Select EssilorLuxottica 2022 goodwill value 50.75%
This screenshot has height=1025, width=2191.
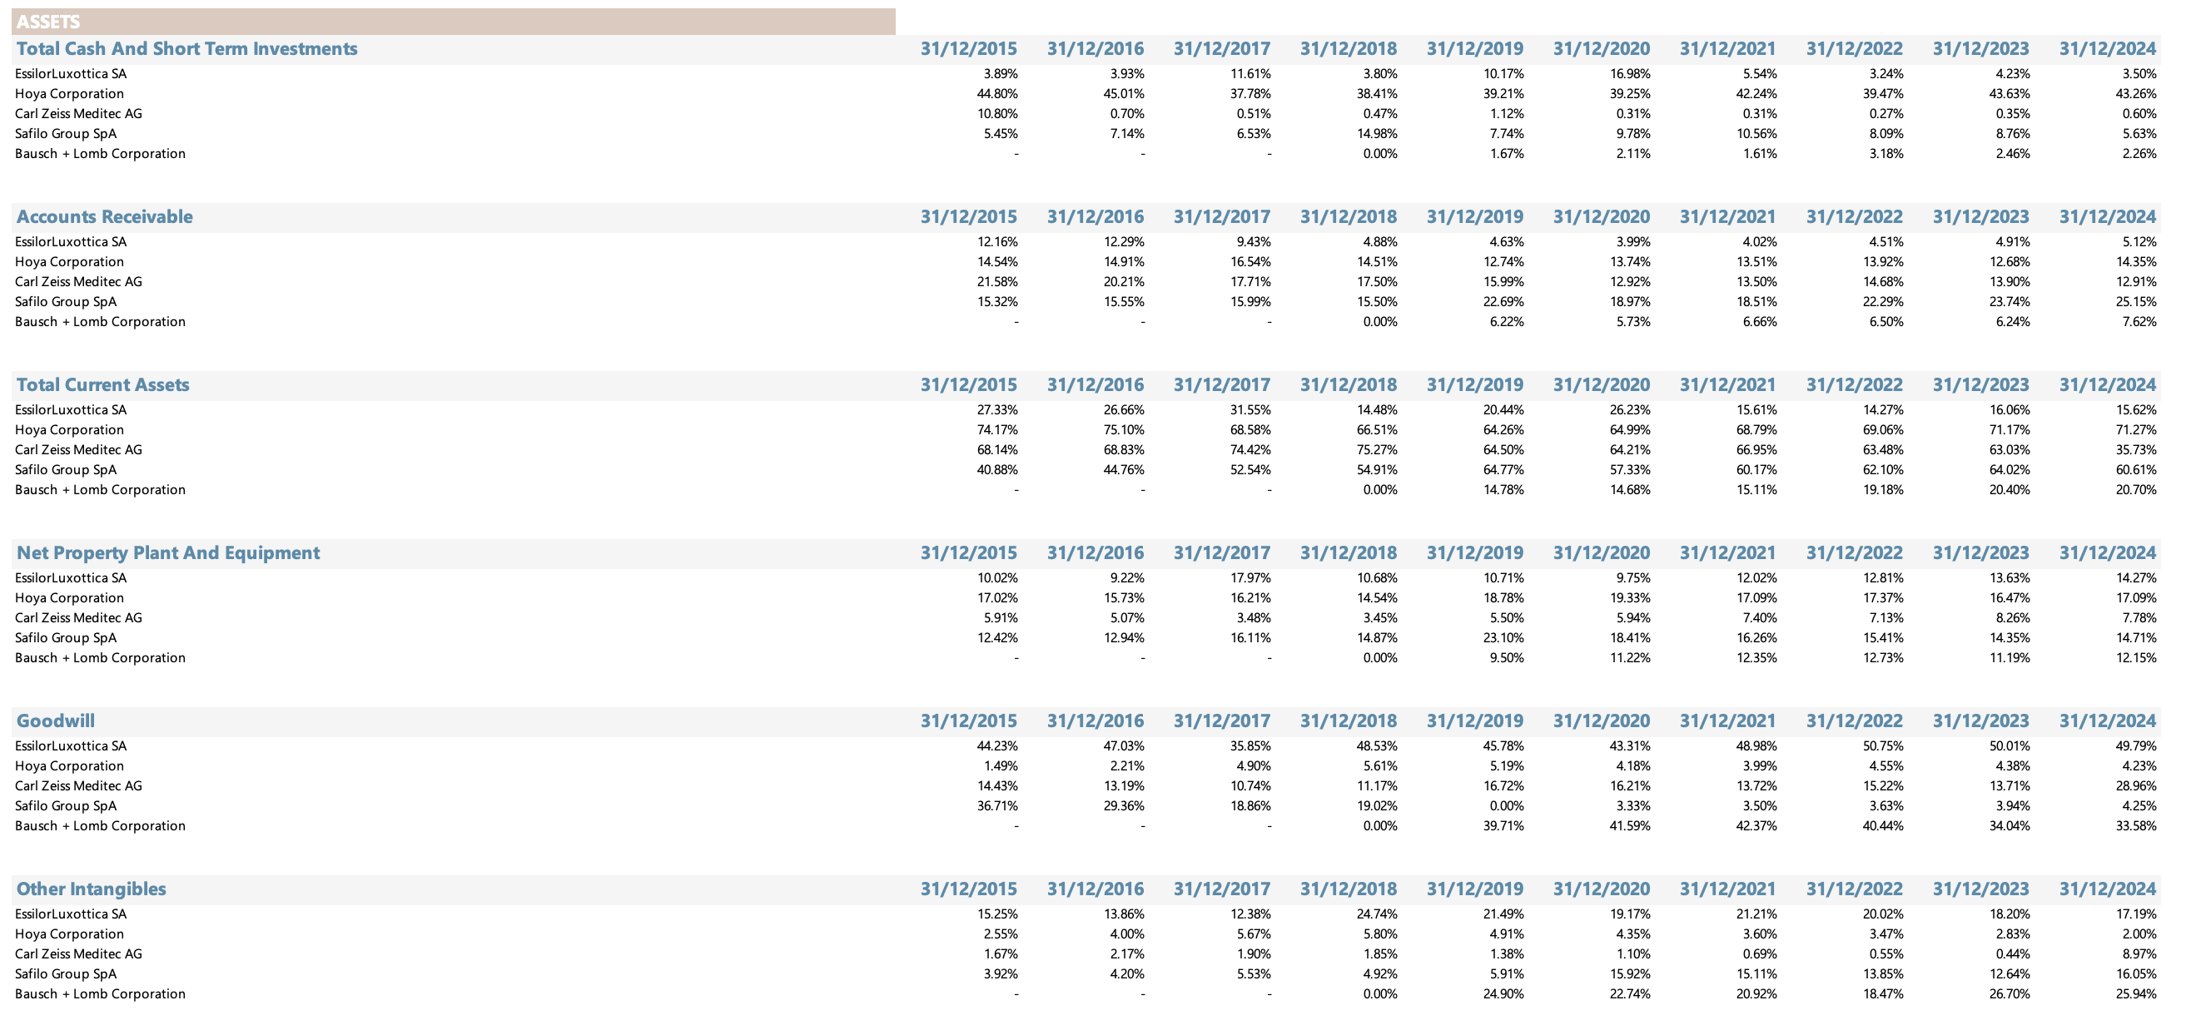click(x=1883, y=746)
